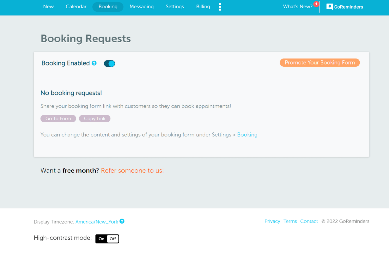The height and width of the screenshot is (257, 389).
Task: Open the Messaging section
Action: (142, 7)
